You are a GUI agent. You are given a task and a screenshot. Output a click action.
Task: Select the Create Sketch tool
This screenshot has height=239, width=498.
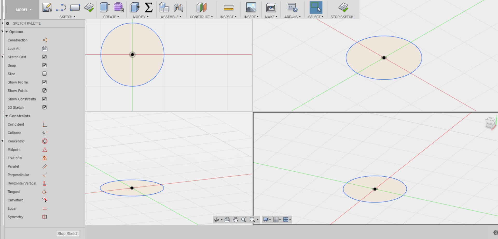(x=47, y=8)
